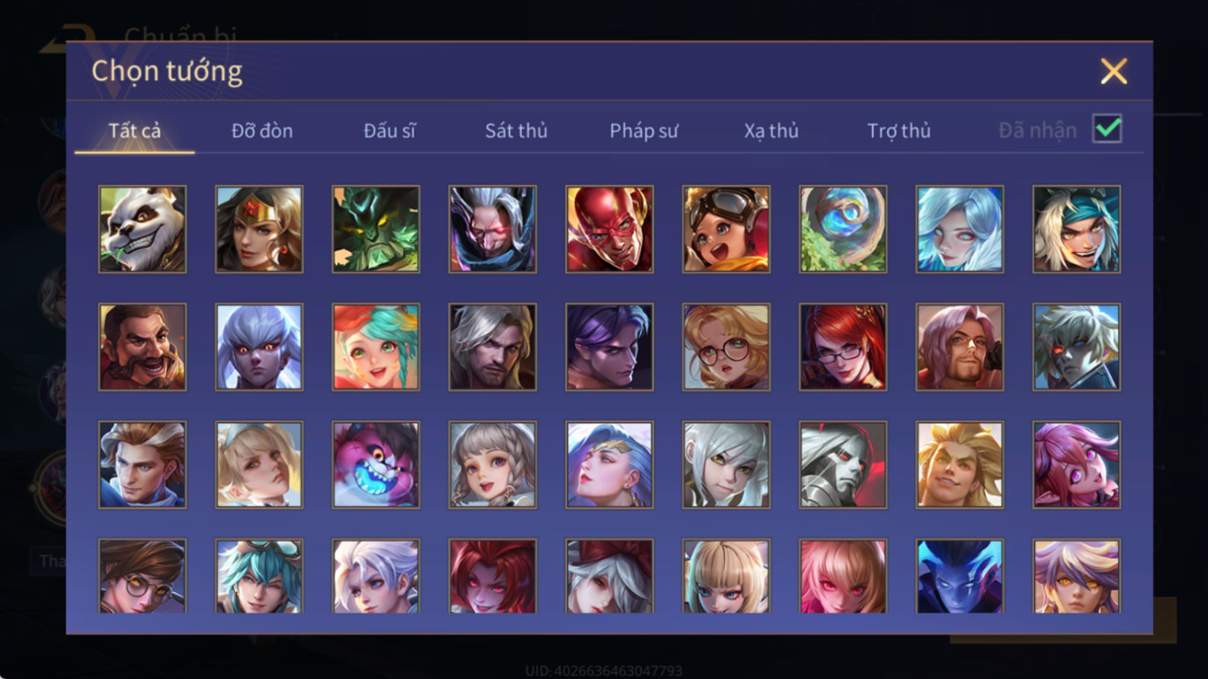Close the Chọn tướng dialog
The image size is (1208, 679).
[x=1113, y=72]
